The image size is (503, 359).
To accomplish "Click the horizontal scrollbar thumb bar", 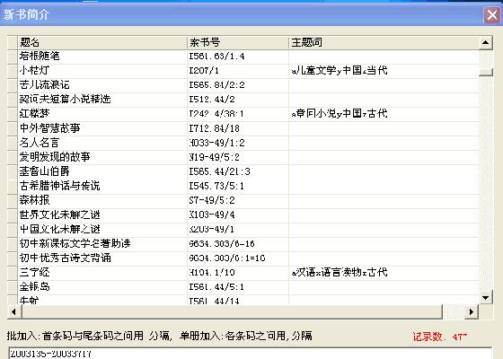I will click(x=232, y=311).
